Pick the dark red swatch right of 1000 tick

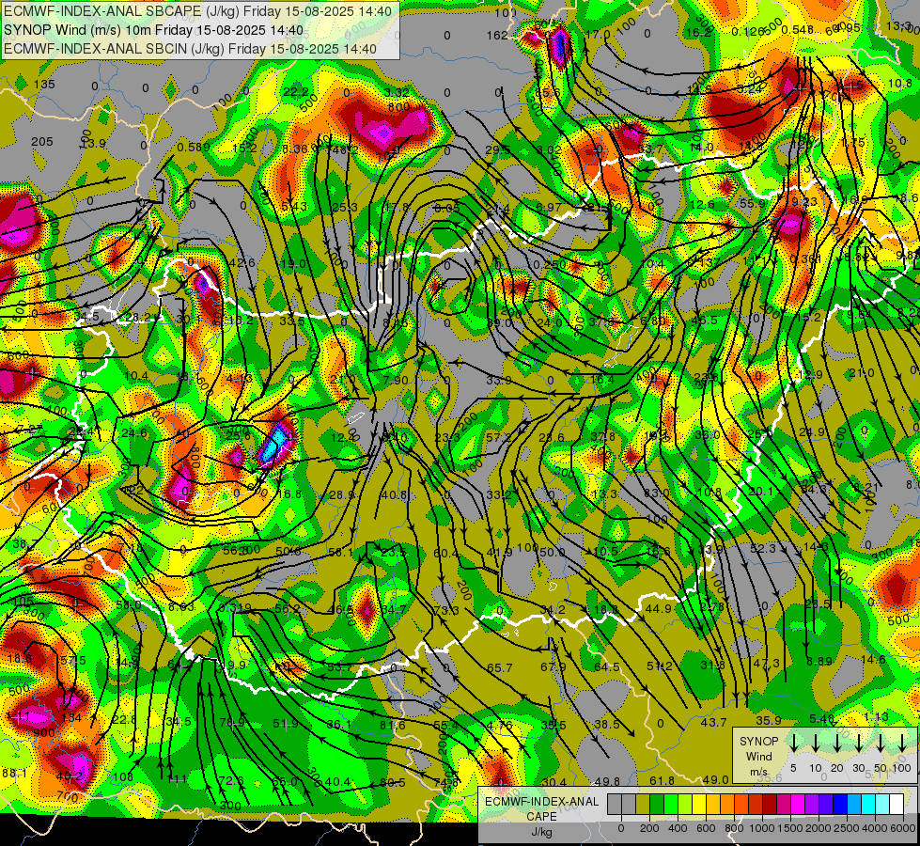point(770,804)
